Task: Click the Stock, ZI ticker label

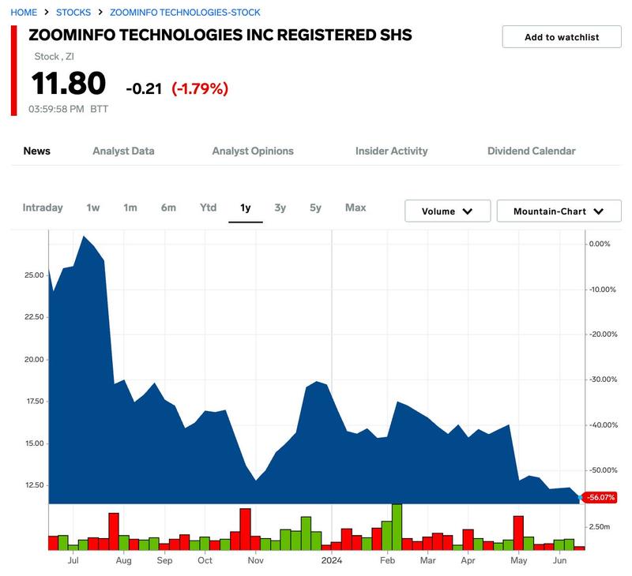Action: pos(54,56)
